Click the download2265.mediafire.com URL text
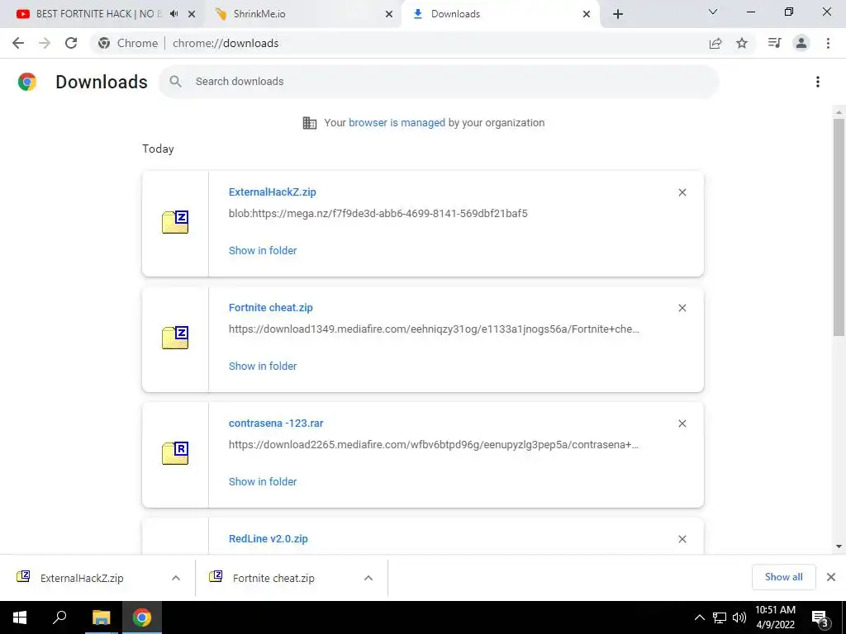This screenshot has height=634, width=846. click(x=434, y=445)
